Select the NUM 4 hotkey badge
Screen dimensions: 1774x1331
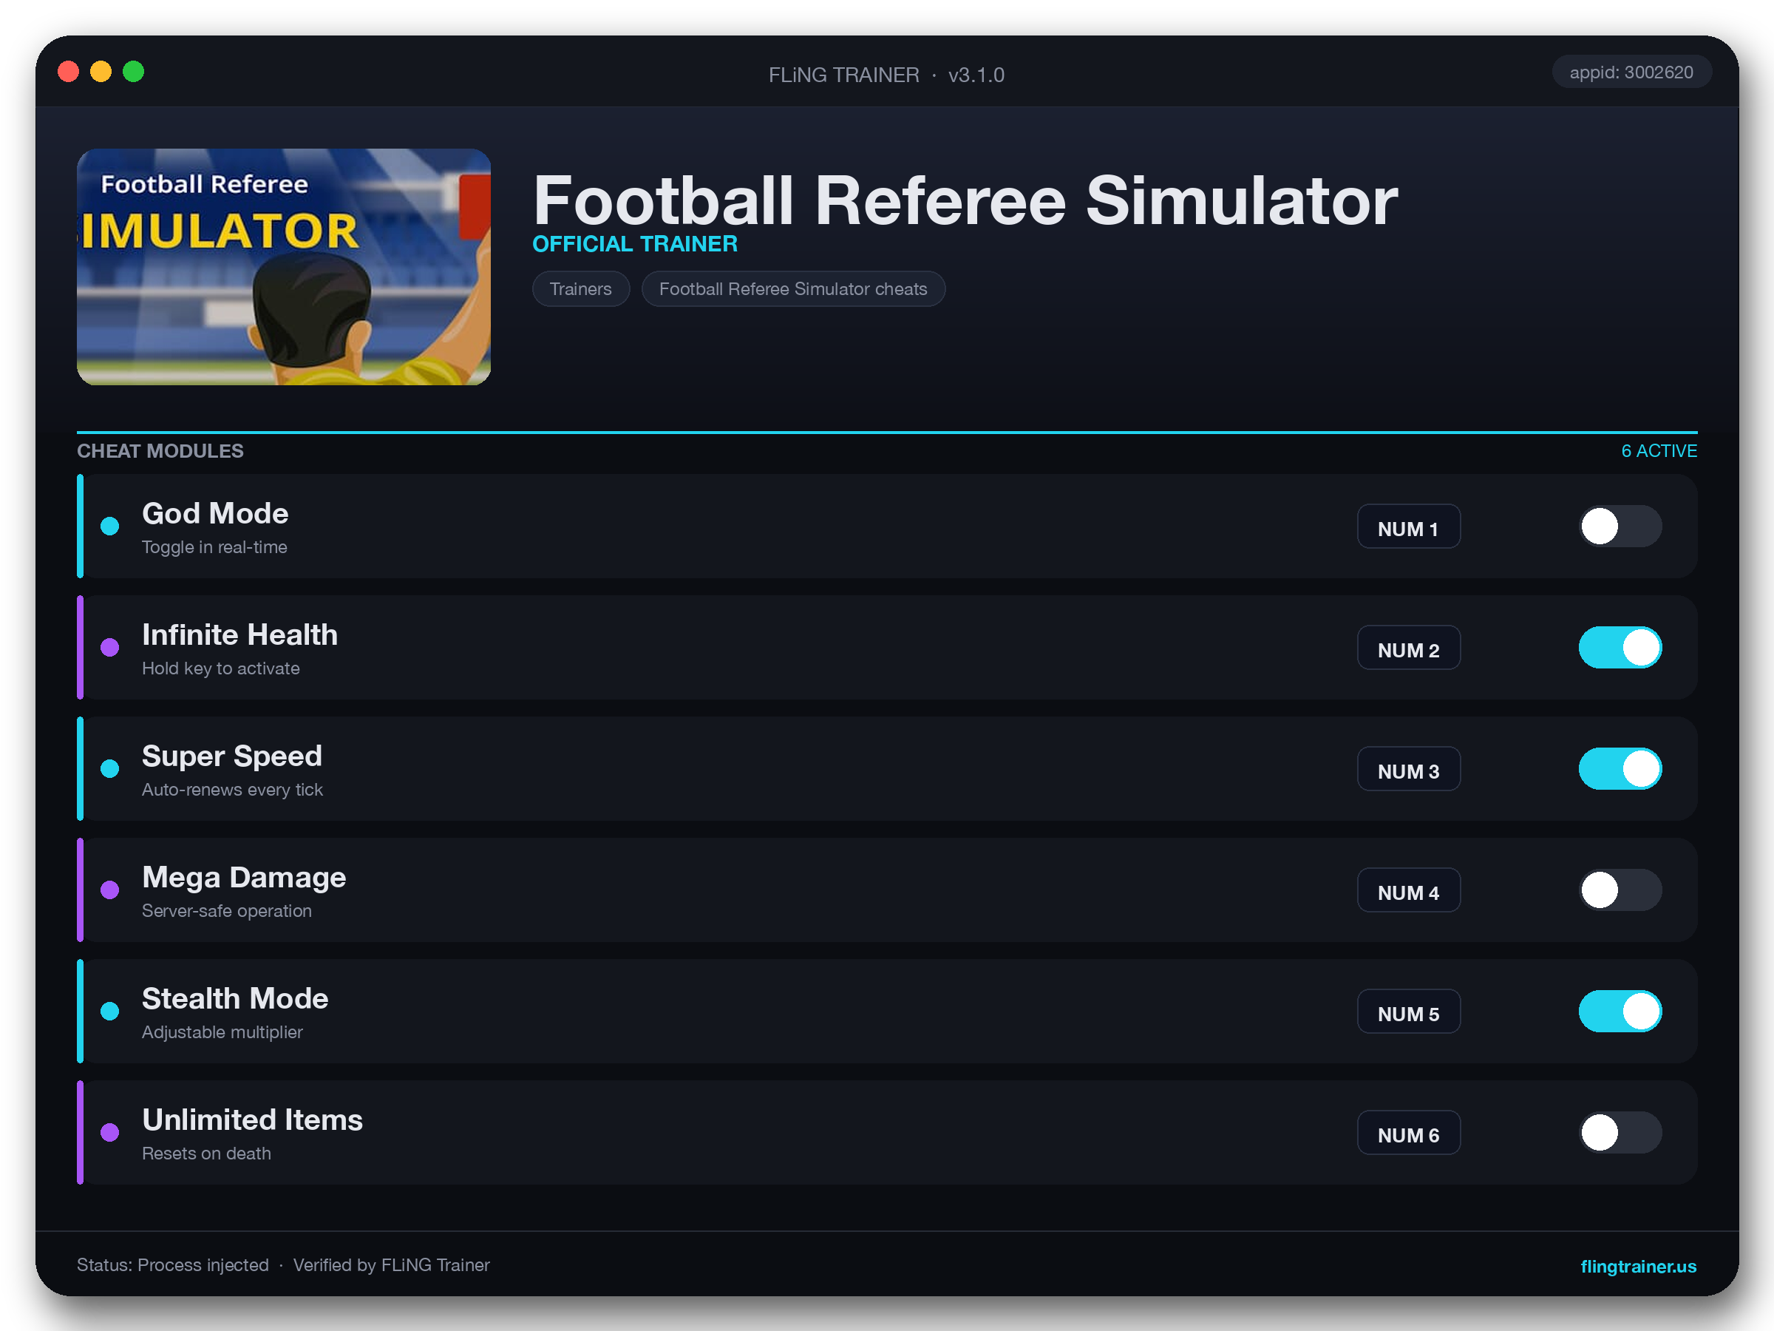[1408, 890]
